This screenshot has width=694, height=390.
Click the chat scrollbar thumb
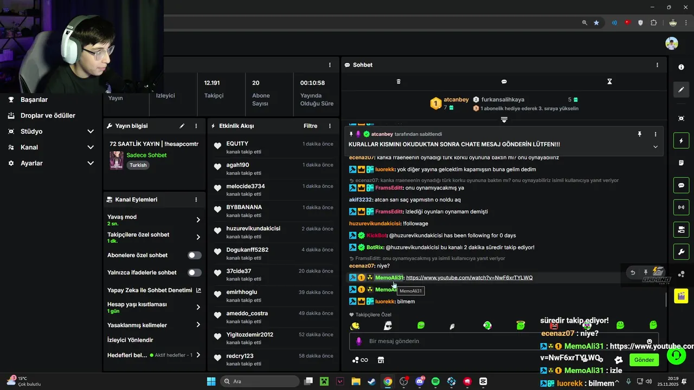(666, 298)
